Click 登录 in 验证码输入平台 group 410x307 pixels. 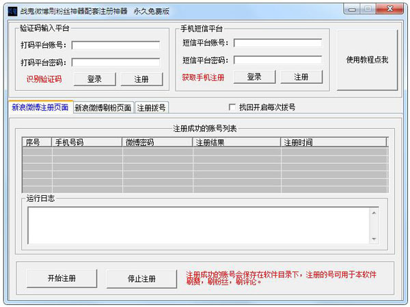[x=95, y=79]
